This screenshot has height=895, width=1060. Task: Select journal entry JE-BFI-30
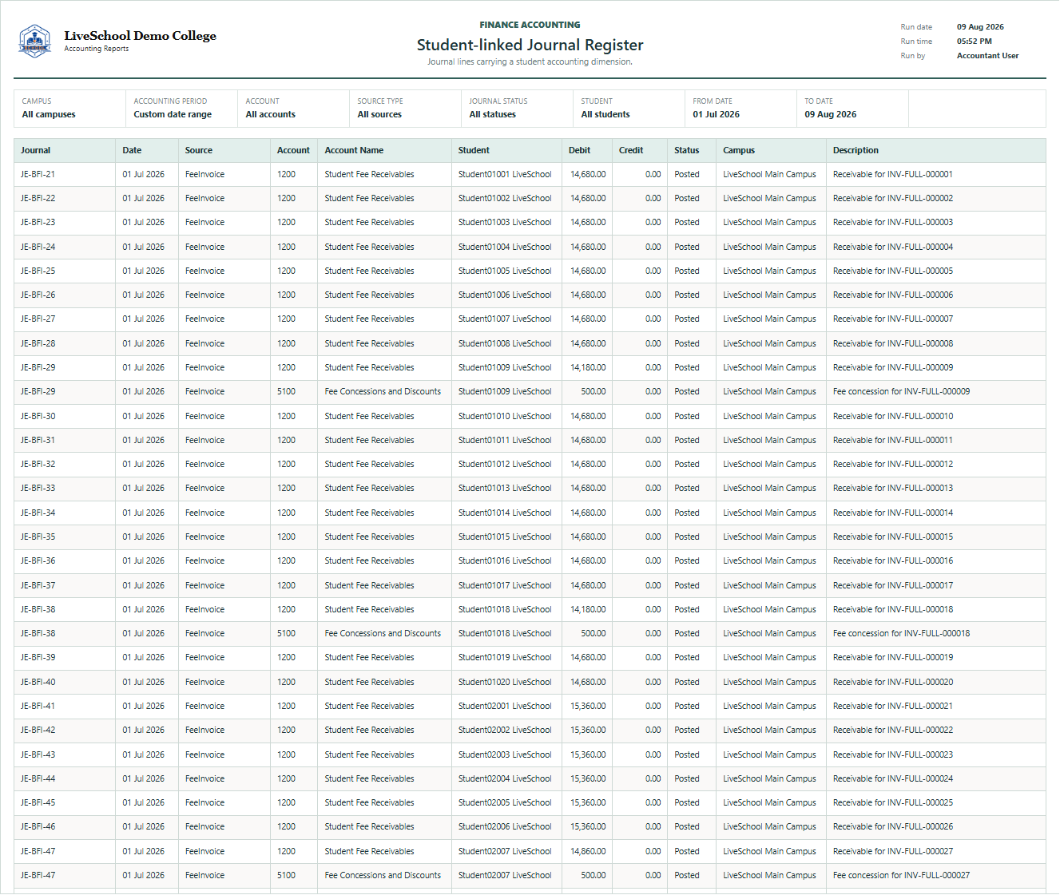click(38, 416)
